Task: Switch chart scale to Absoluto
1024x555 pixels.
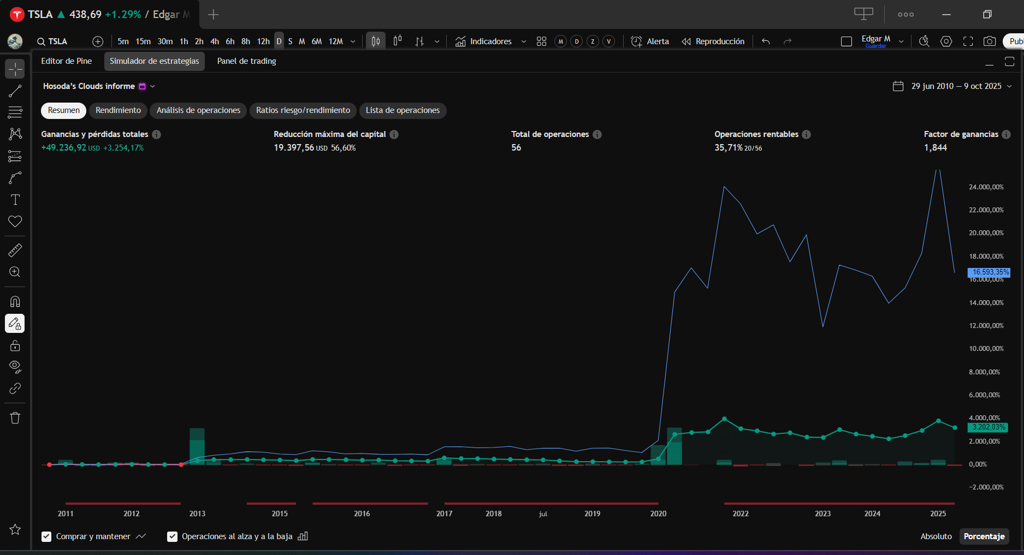Action: [x=936, y=536]
